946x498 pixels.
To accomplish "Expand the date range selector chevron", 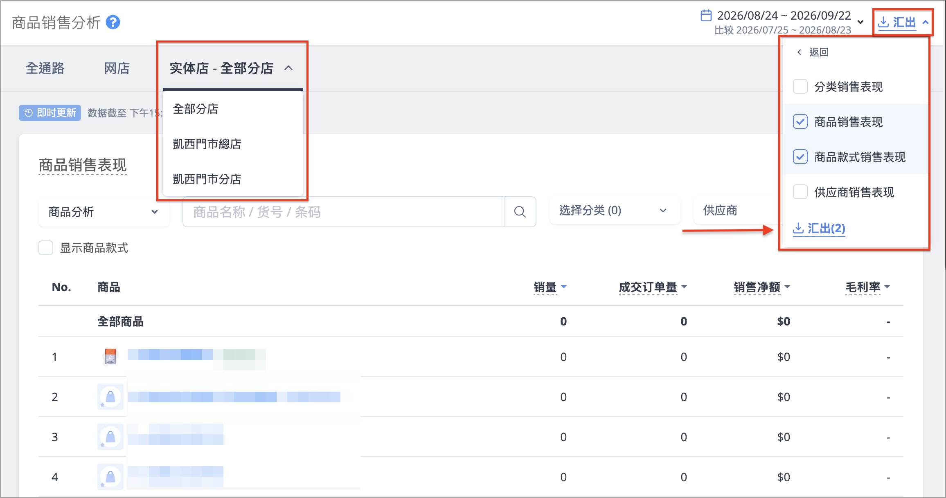I will pyautogui.click(x=860, y=22).
